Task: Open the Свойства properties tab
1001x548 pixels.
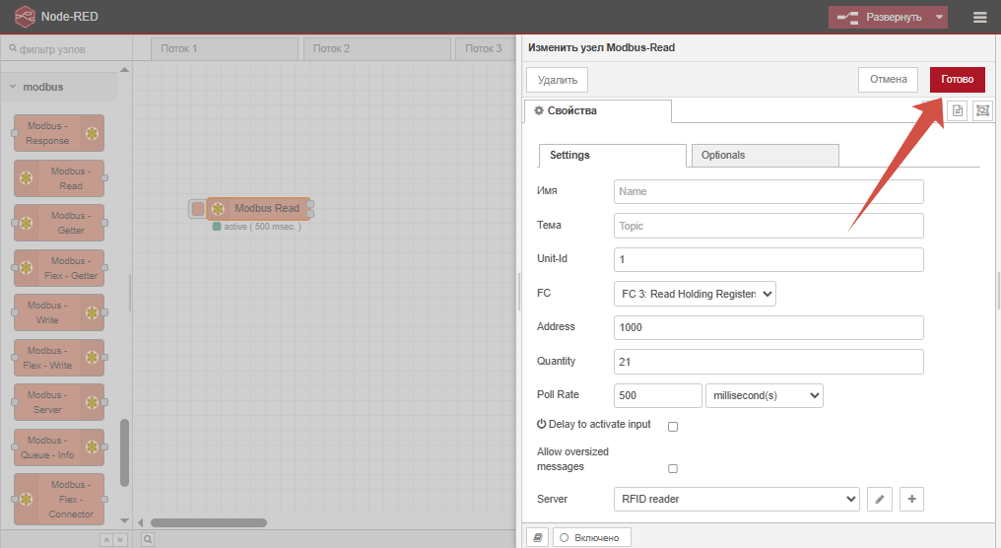Action: pyautogui.click(x=597, y=110)
